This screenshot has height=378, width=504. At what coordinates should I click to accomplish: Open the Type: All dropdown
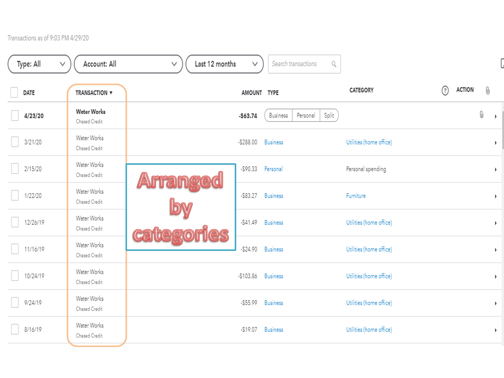point(39,64)
